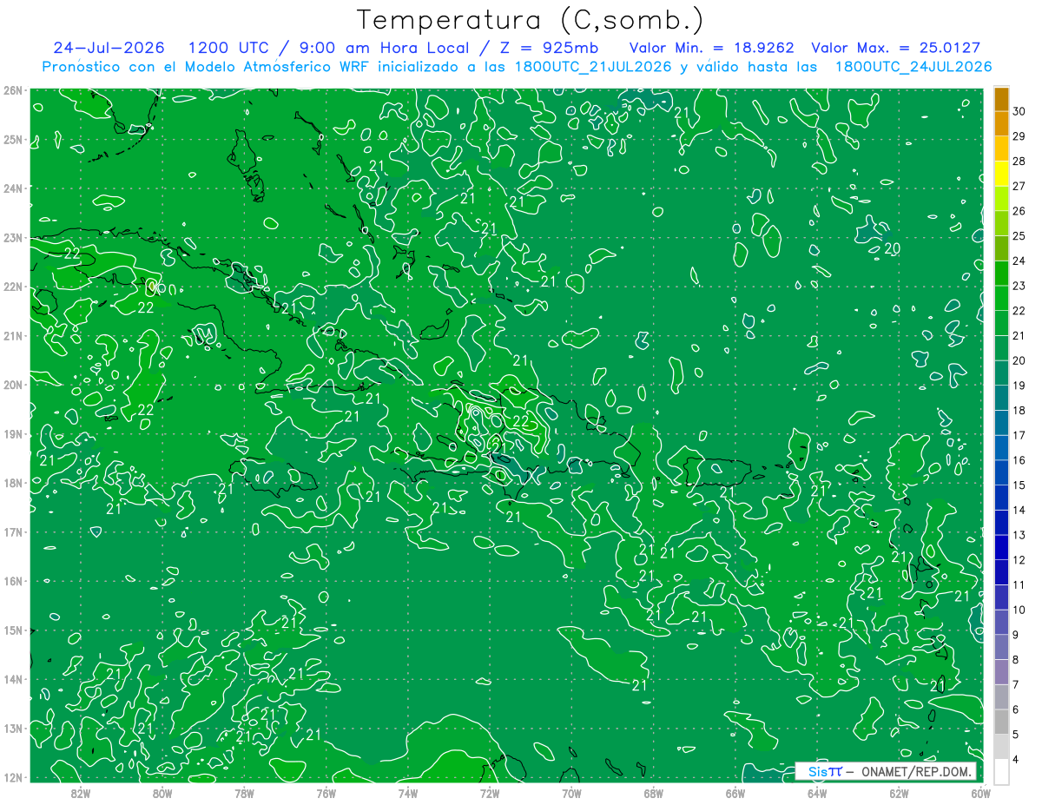Click the "24" value on the color scale
1042x805 pixels.
tap(1019, 261)
